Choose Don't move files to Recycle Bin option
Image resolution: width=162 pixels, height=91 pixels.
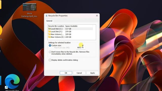[x=50, y=52]
